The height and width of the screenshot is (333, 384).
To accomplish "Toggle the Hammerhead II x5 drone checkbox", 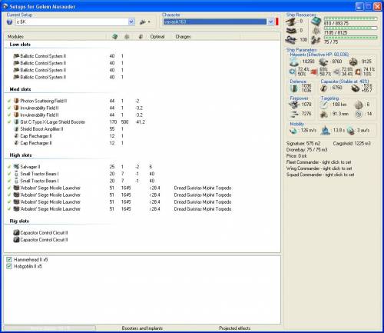I will point(9,259).
